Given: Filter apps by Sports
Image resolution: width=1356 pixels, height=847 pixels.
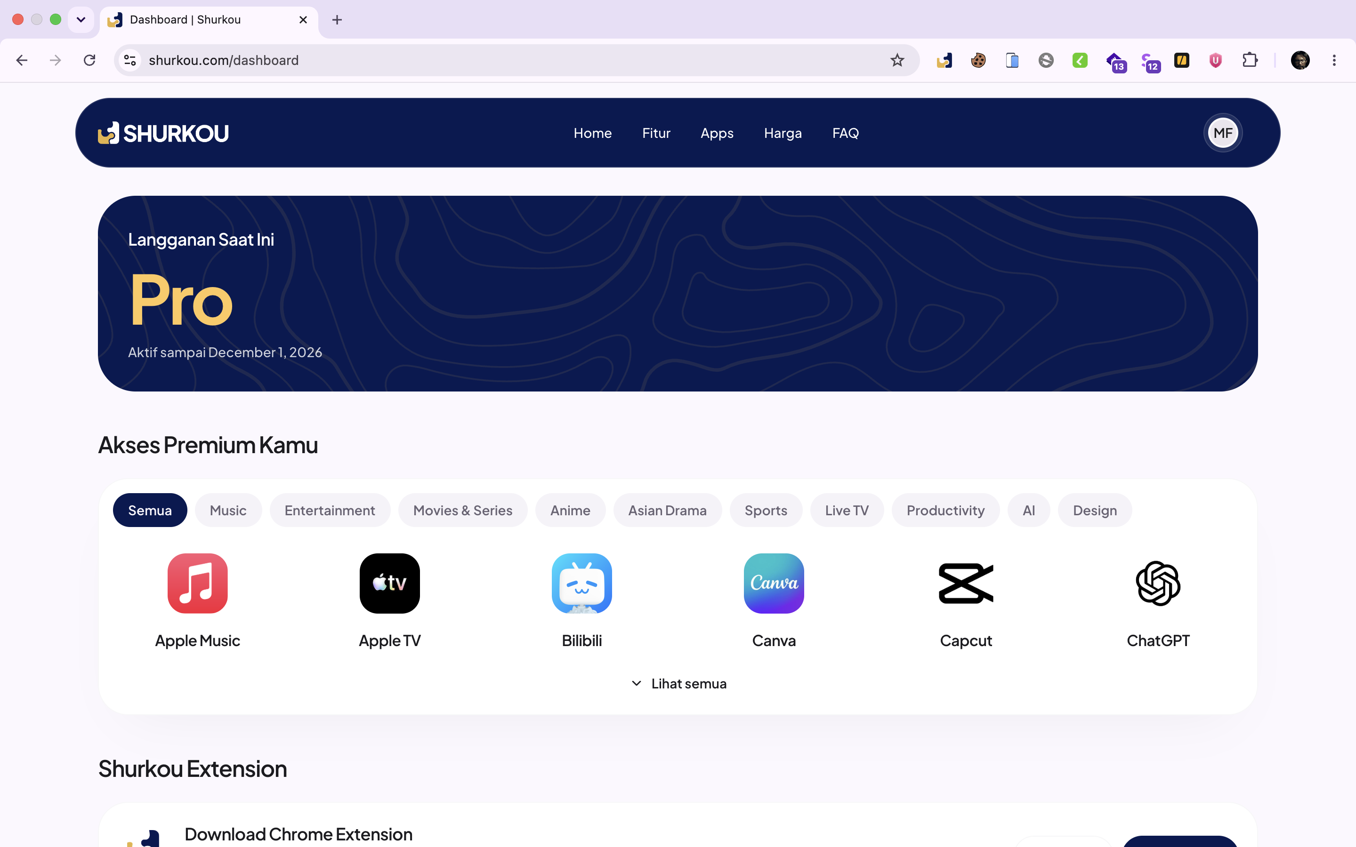Looking at the screenshot, I should coord(766,511).
